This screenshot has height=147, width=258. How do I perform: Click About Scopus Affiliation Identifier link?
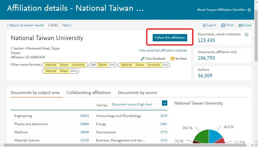[221, 10]
